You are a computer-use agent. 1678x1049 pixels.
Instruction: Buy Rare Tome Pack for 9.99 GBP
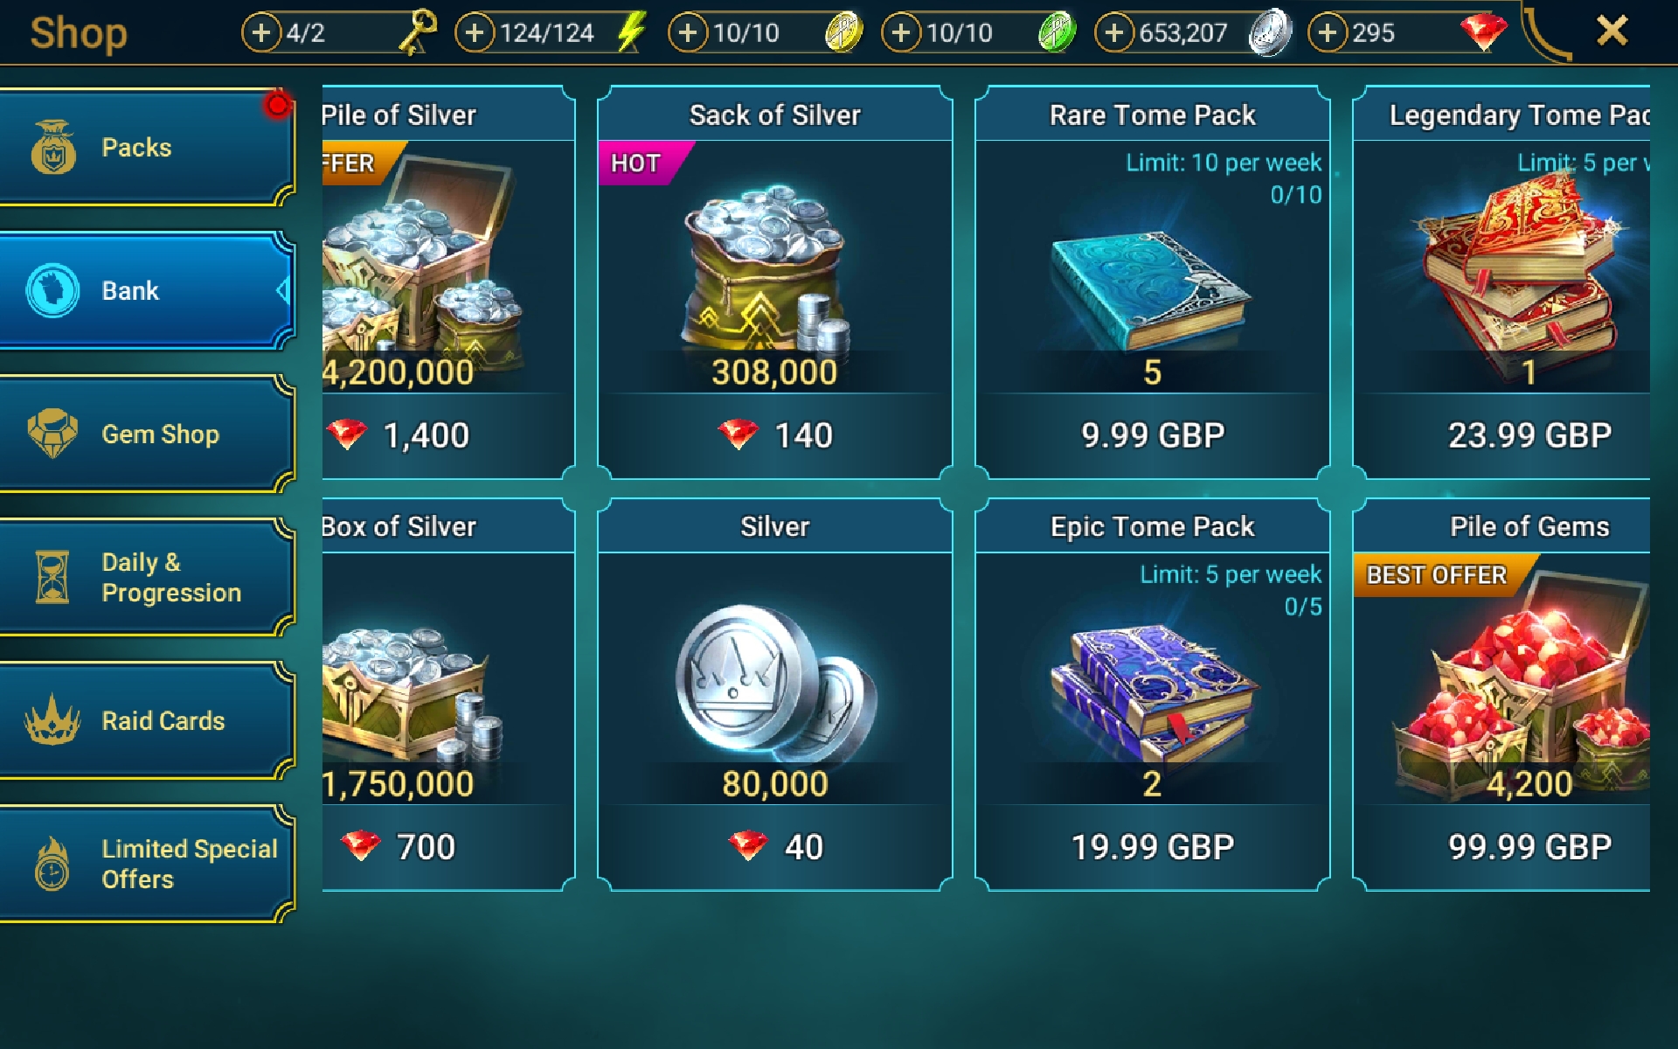coord(1153,282)
